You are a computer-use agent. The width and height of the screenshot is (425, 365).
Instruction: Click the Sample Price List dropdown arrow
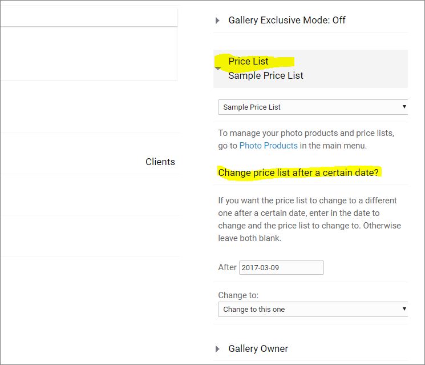(x=404, y=107)
